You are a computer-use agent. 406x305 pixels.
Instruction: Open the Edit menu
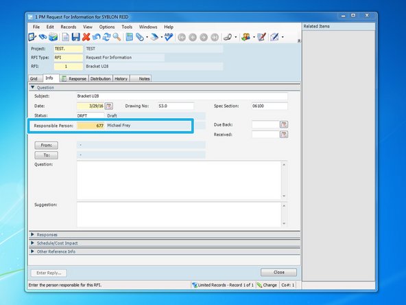tap(50, 27)
